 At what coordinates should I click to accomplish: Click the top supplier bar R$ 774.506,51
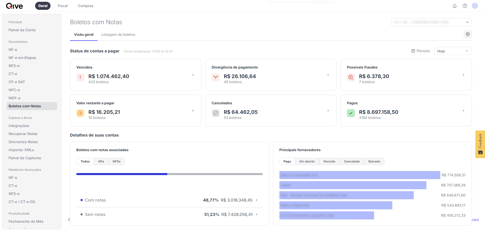pos(360,175)
